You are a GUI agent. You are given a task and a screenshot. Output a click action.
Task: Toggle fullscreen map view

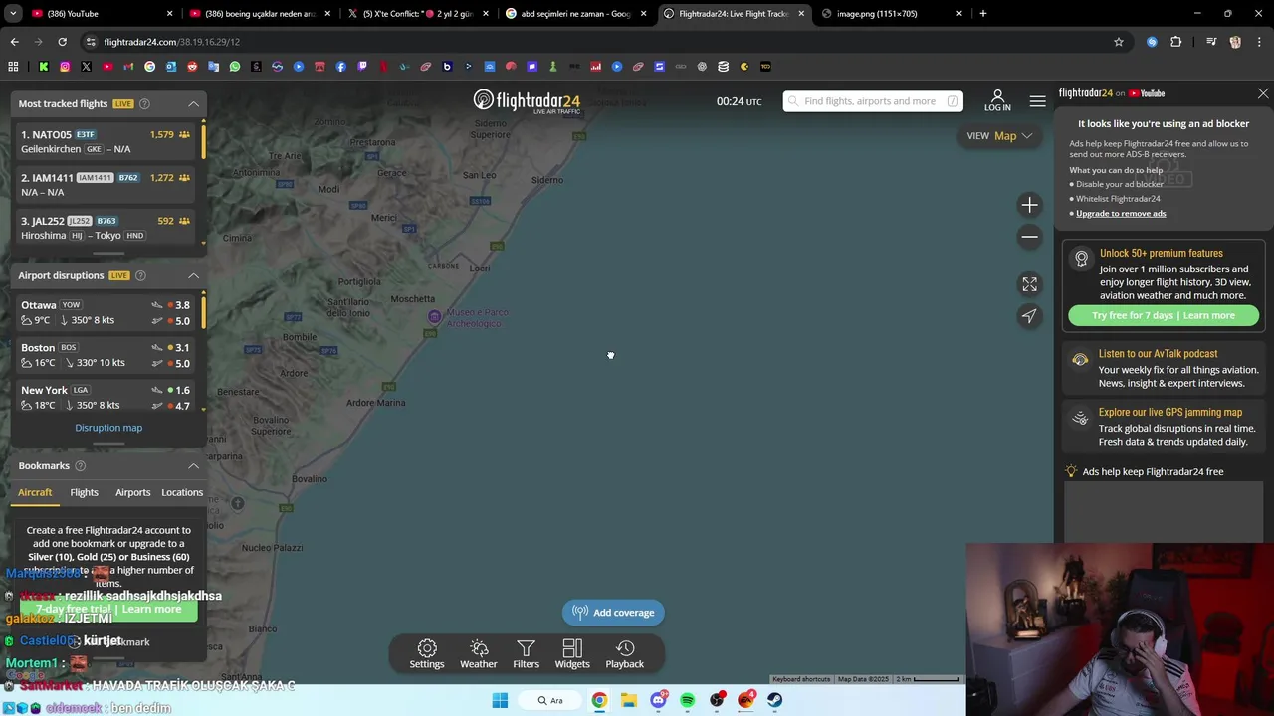tap(1029, 284)
